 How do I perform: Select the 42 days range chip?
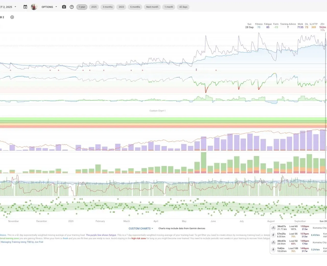point(183,7)
